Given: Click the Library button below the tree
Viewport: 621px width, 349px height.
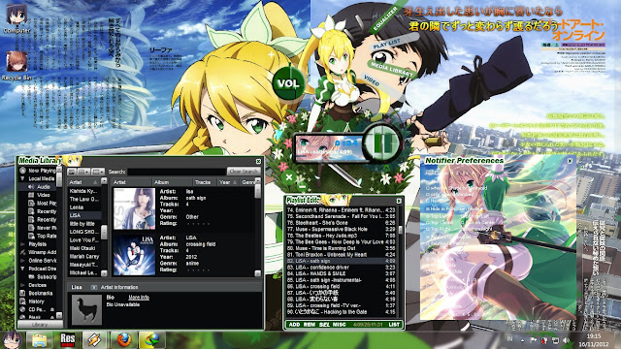Looking at the screenshot, I should 39,325.
